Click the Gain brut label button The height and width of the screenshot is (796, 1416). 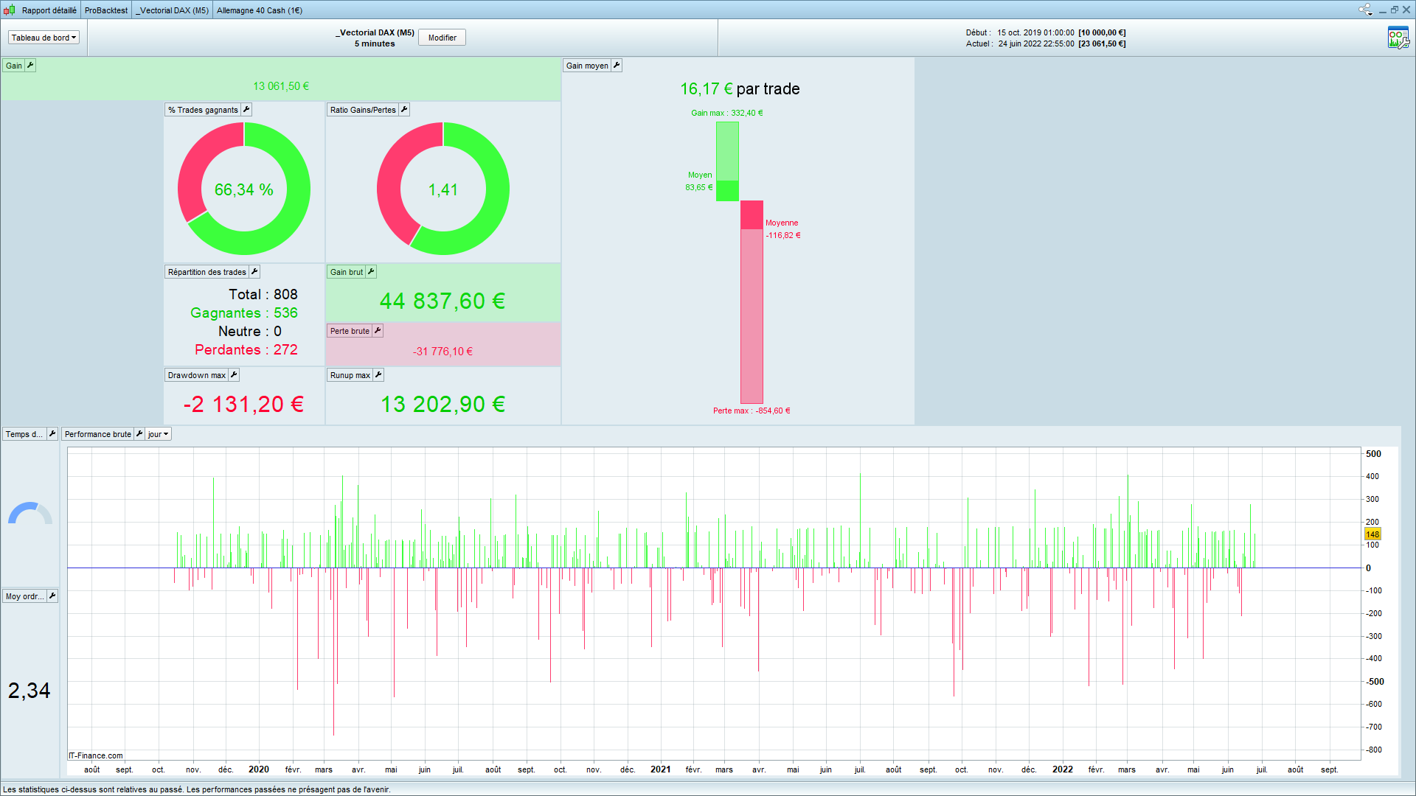pyautogui.click(x=346, y=272)
